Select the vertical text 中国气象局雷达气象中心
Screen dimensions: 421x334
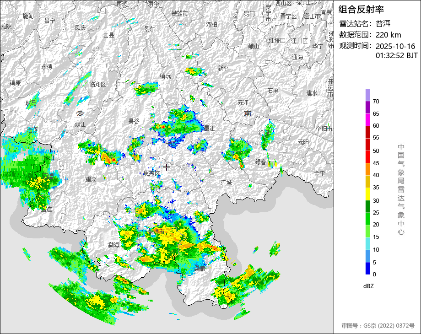tap(401, 189)
